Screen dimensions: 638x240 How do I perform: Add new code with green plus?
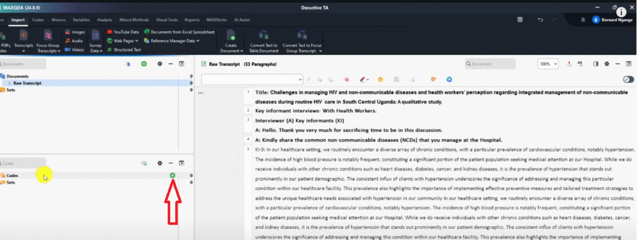pyautogui.click(x=173, y=175)
